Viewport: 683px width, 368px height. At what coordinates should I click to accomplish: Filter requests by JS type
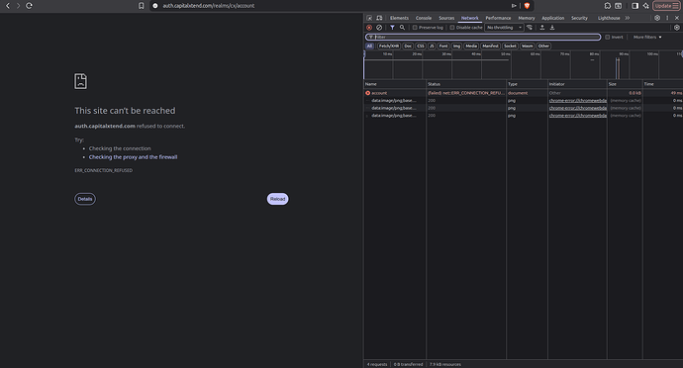coord(432,46)
